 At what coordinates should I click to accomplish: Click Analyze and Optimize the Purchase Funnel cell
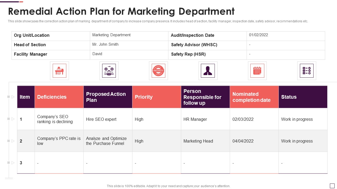tap(108, 141)
